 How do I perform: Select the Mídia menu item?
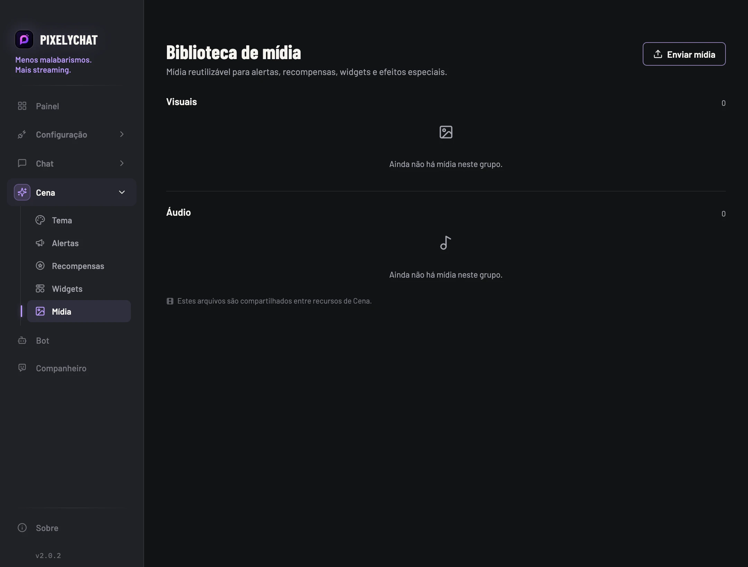tap(79, 311)
